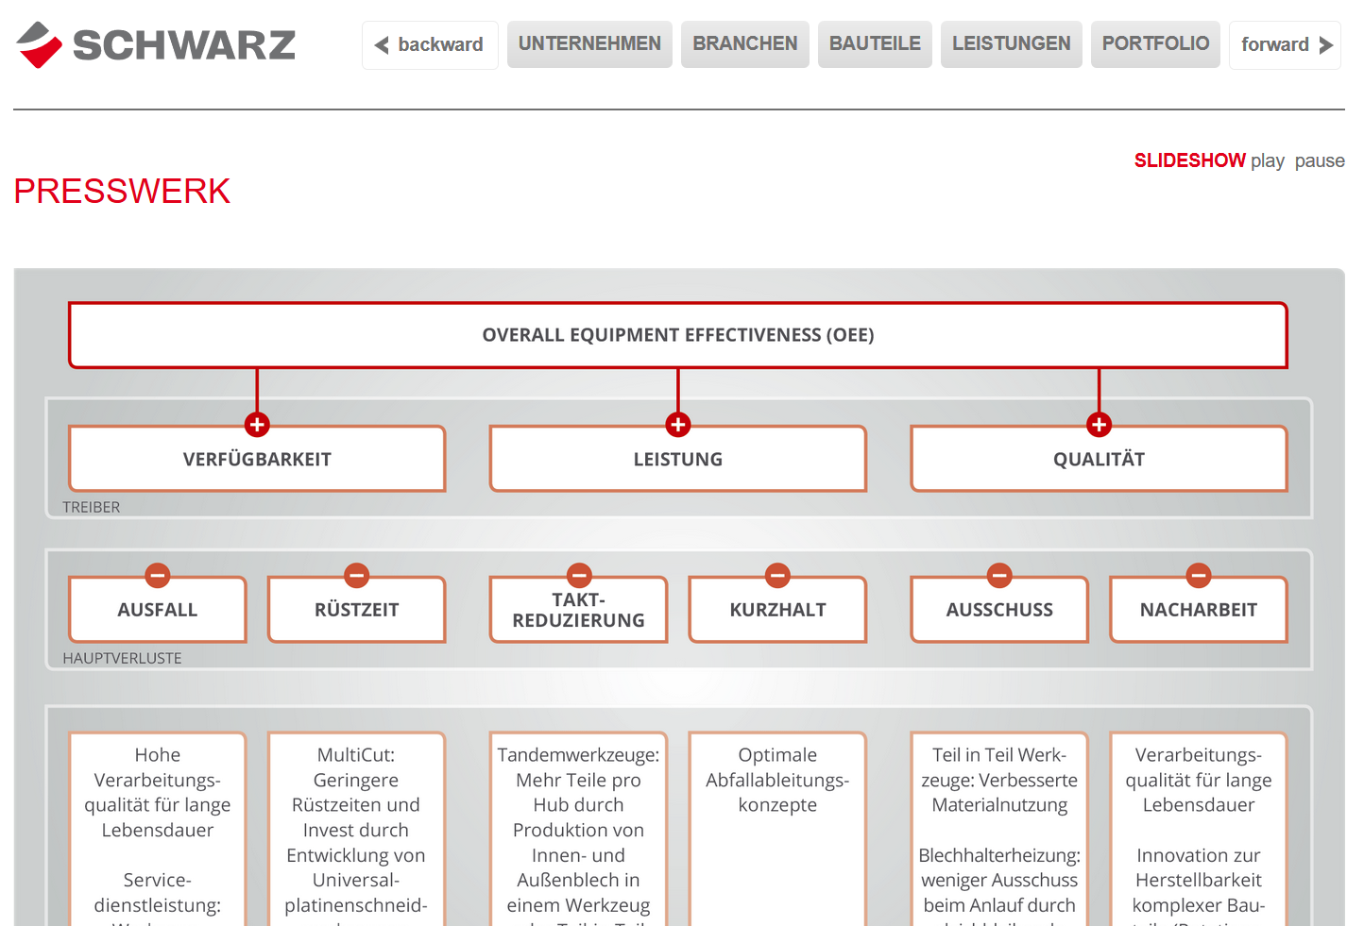Viewport: 1364px width, 926px height.
Task: Collapse the minus icon above Ausfall
Action: pos(158,575)
